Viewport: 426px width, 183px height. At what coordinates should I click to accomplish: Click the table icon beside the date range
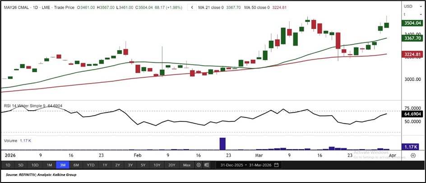[x=207, y=165]
